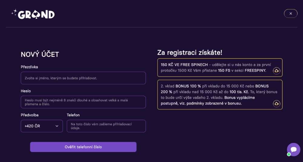The width and height of the screenshot is (303, 162).
Task: Click the green online status dot
Action: [x=289, y=154]
